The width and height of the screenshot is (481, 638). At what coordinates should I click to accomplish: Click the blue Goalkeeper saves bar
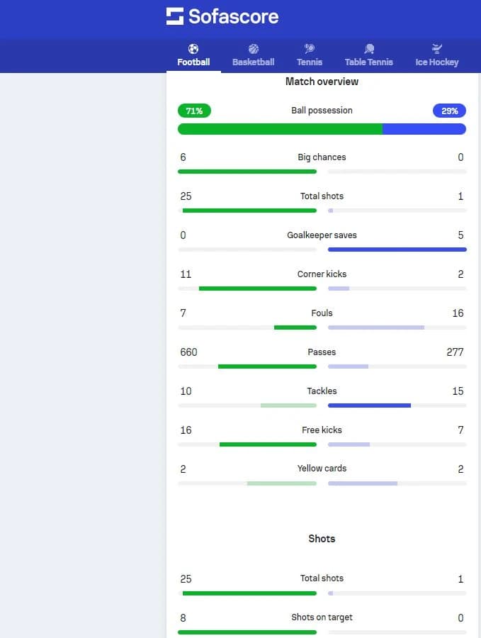[397, 250]
